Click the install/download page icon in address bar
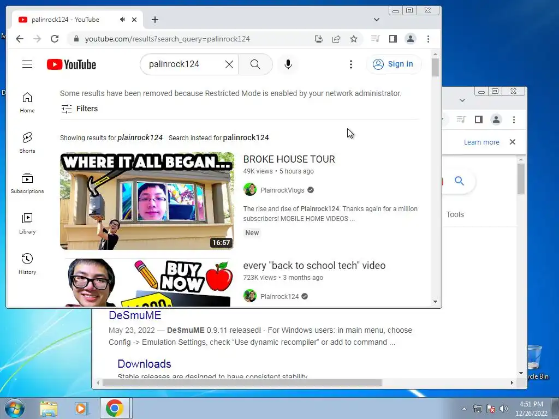Screen dimensions: 559x419 [319, 39]
